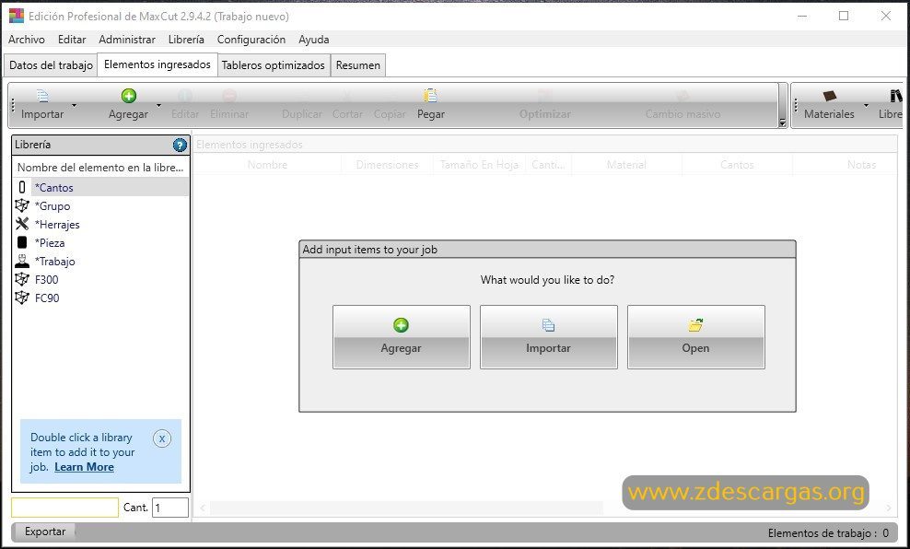Click the large Importar dialog button

pos(548,337)
